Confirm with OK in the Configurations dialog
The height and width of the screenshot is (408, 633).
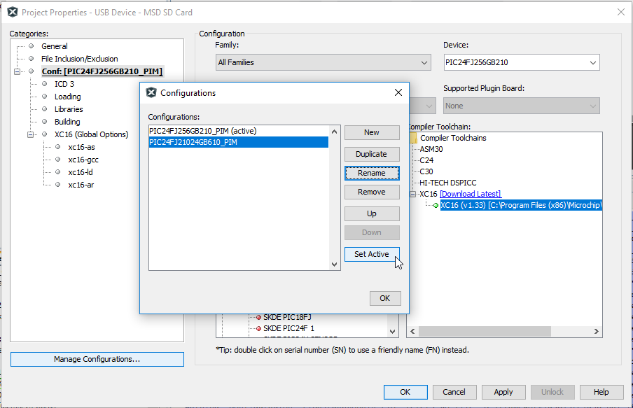click(385, 298)
